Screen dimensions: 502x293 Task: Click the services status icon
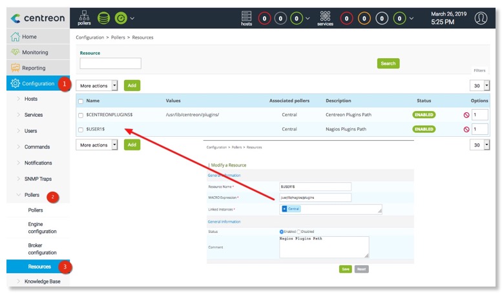325,18
